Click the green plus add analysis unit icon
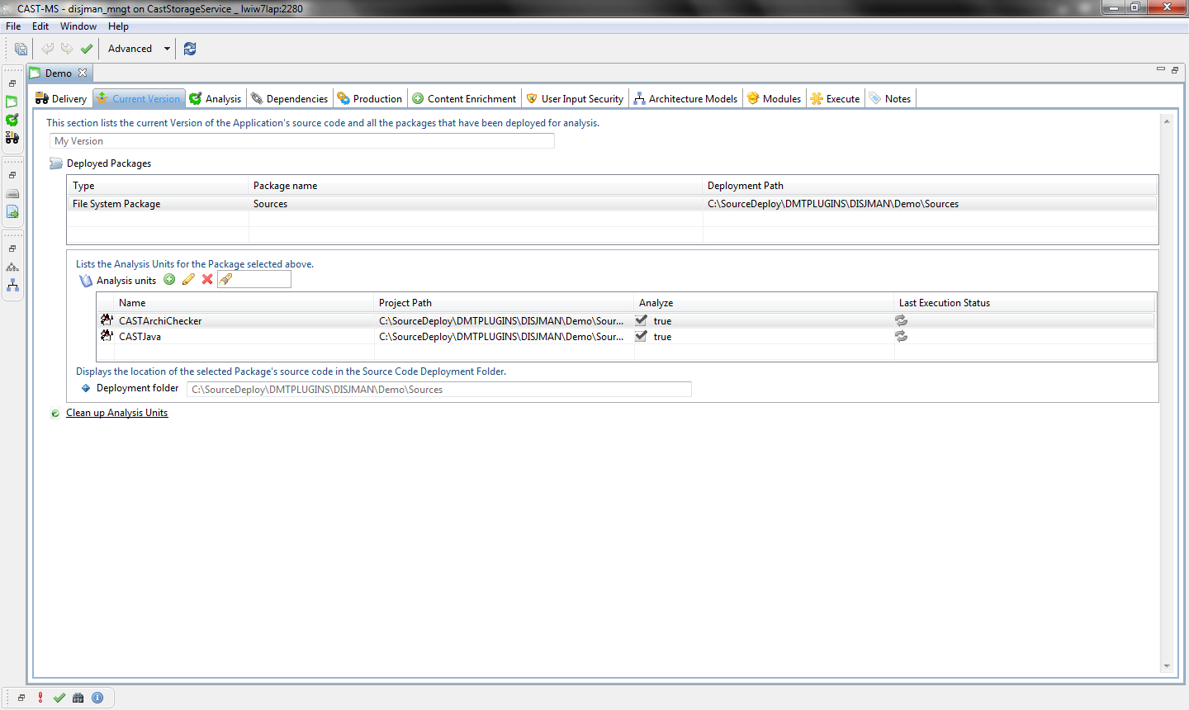 click(x=169, y=280)
